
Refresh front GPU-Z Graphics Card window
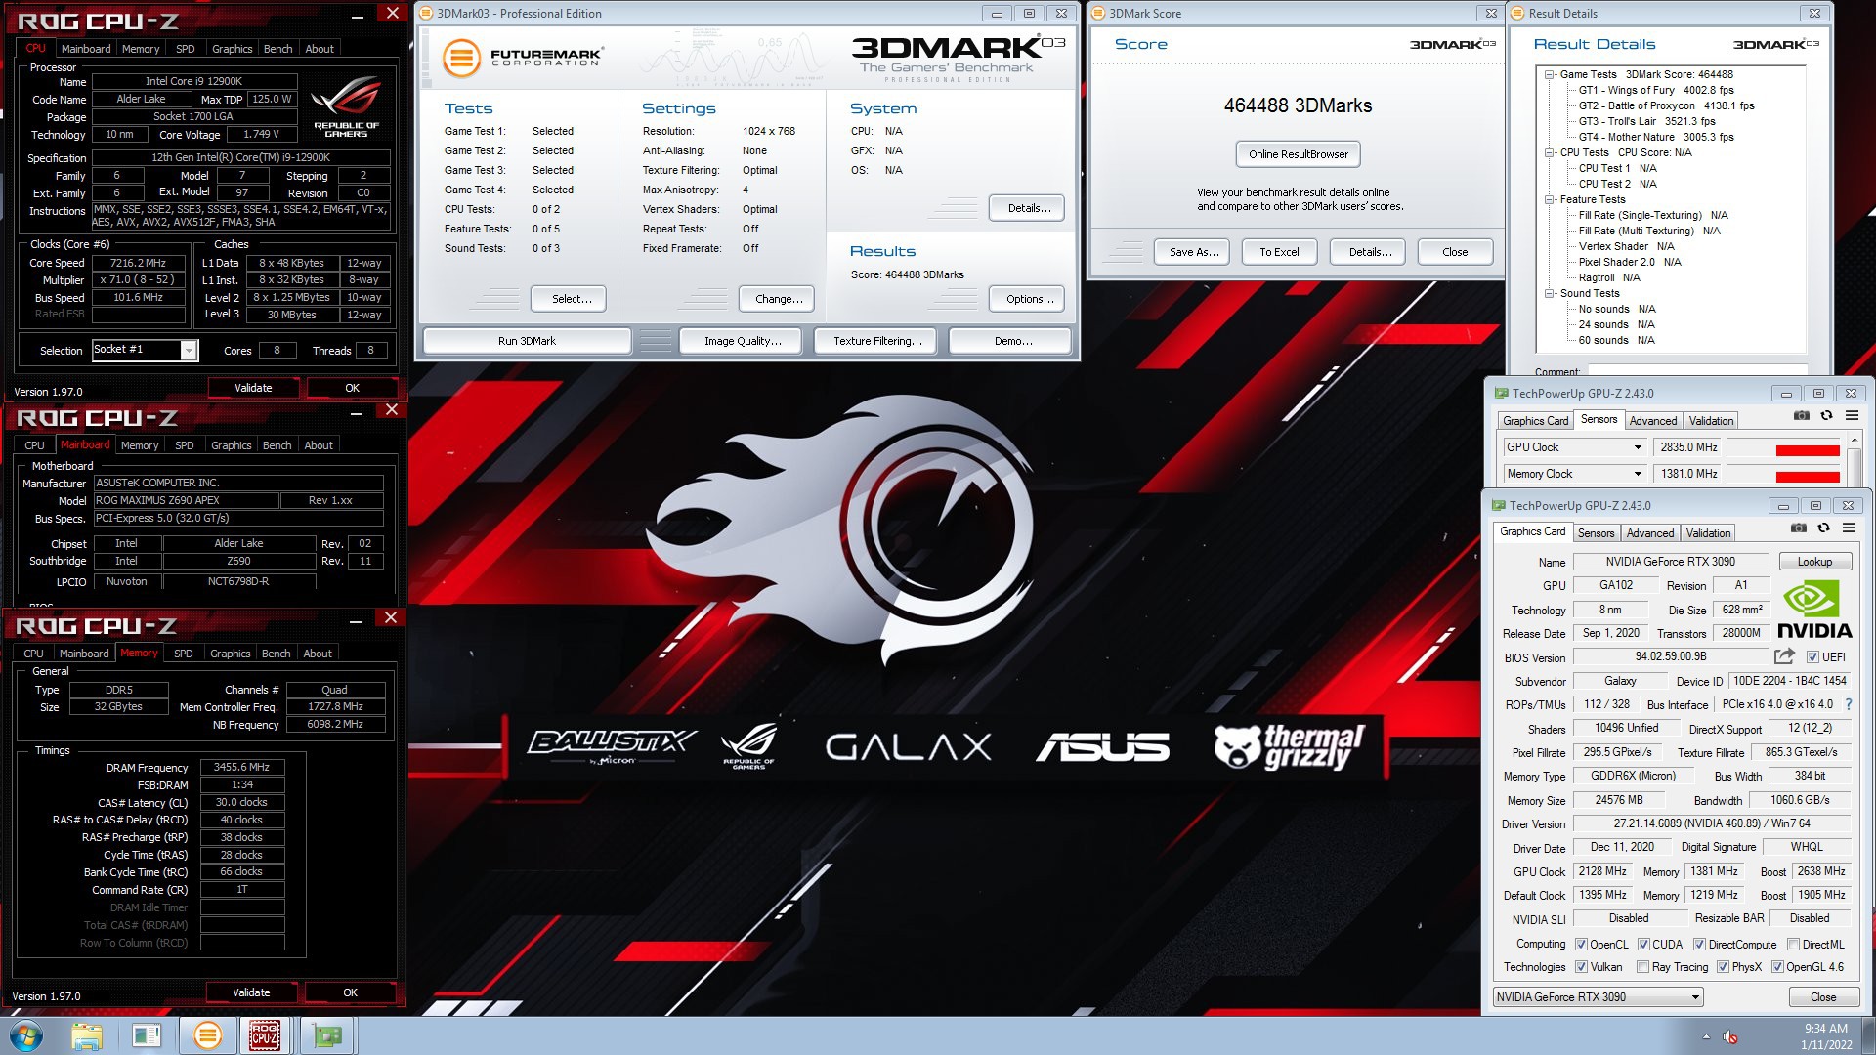click(1823, 528)
